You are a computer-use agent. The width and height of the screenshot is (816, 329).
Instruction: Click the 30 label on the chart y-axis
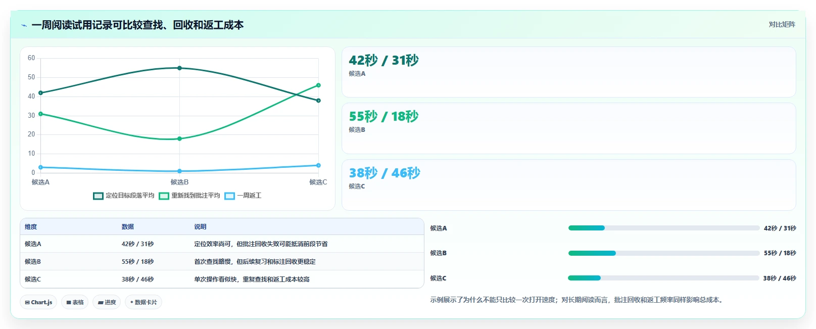tap(31, 115)
